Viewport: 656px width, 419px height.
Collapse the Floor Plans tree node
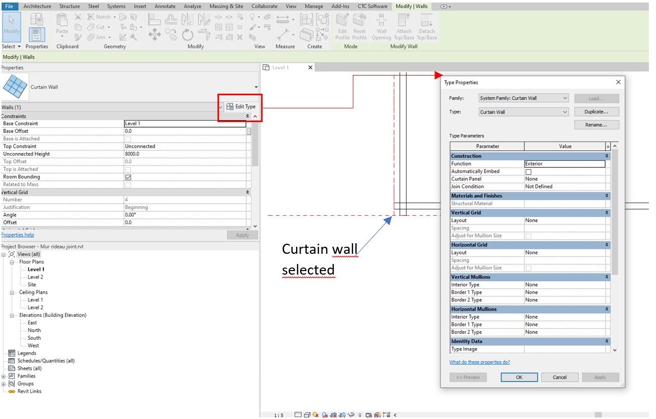pyautogui.click(x=12, y=262)
